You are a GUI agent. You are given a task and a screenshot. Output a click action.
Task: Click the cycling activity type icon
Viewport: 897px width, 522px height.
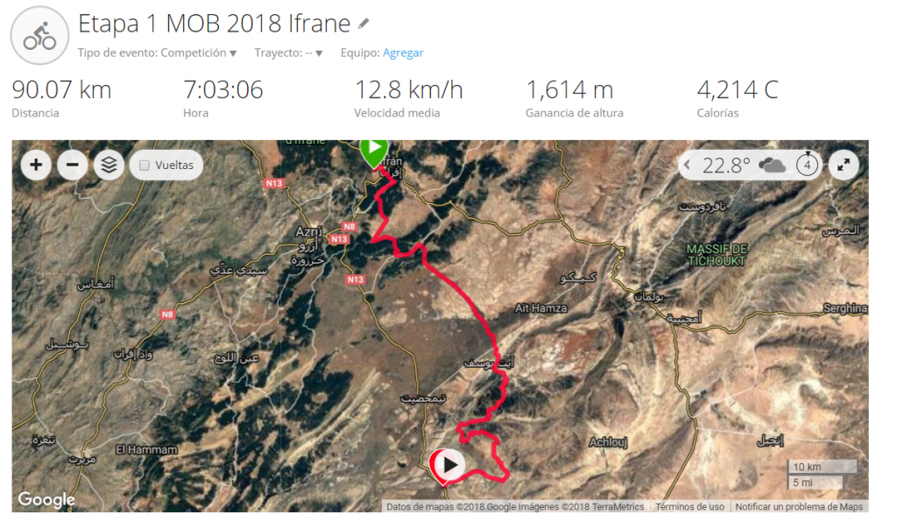(x=39, y=35)
